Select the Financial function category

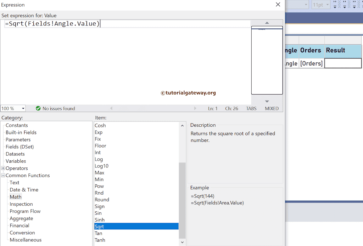tap(19, 226)
